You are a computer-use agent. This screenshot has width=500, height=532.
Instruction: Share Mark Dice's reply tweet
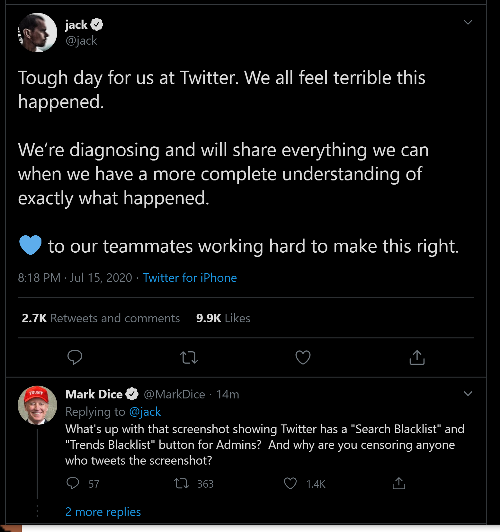pyautogui.click(x=399, y=483)
